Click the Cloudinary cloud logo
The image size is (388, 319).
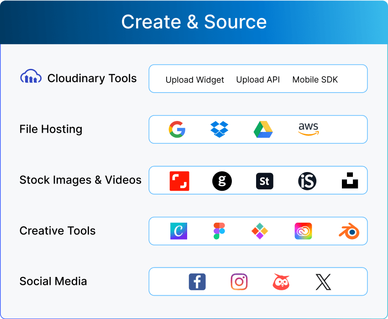31,76
